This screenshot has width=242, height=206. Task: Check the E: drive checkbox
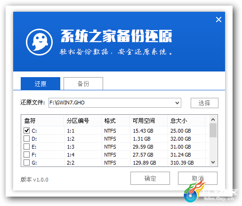26,147
